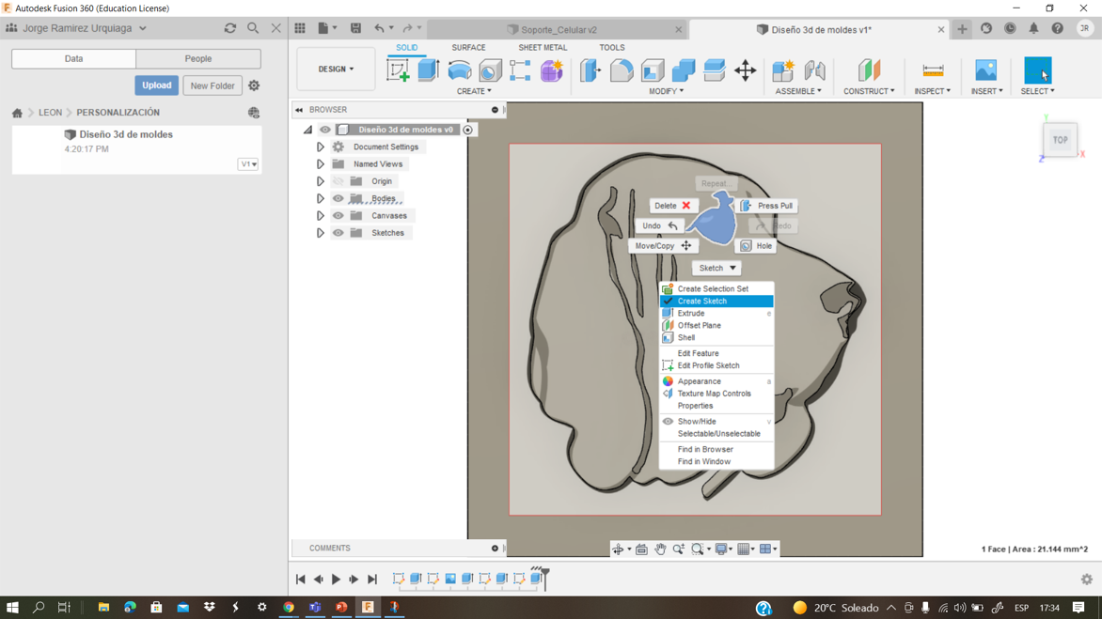Viewport: 1102px width, 619px height.
Task: Open the V1 version dropdown
Action: pyautogui.click(x=248, y=164)
